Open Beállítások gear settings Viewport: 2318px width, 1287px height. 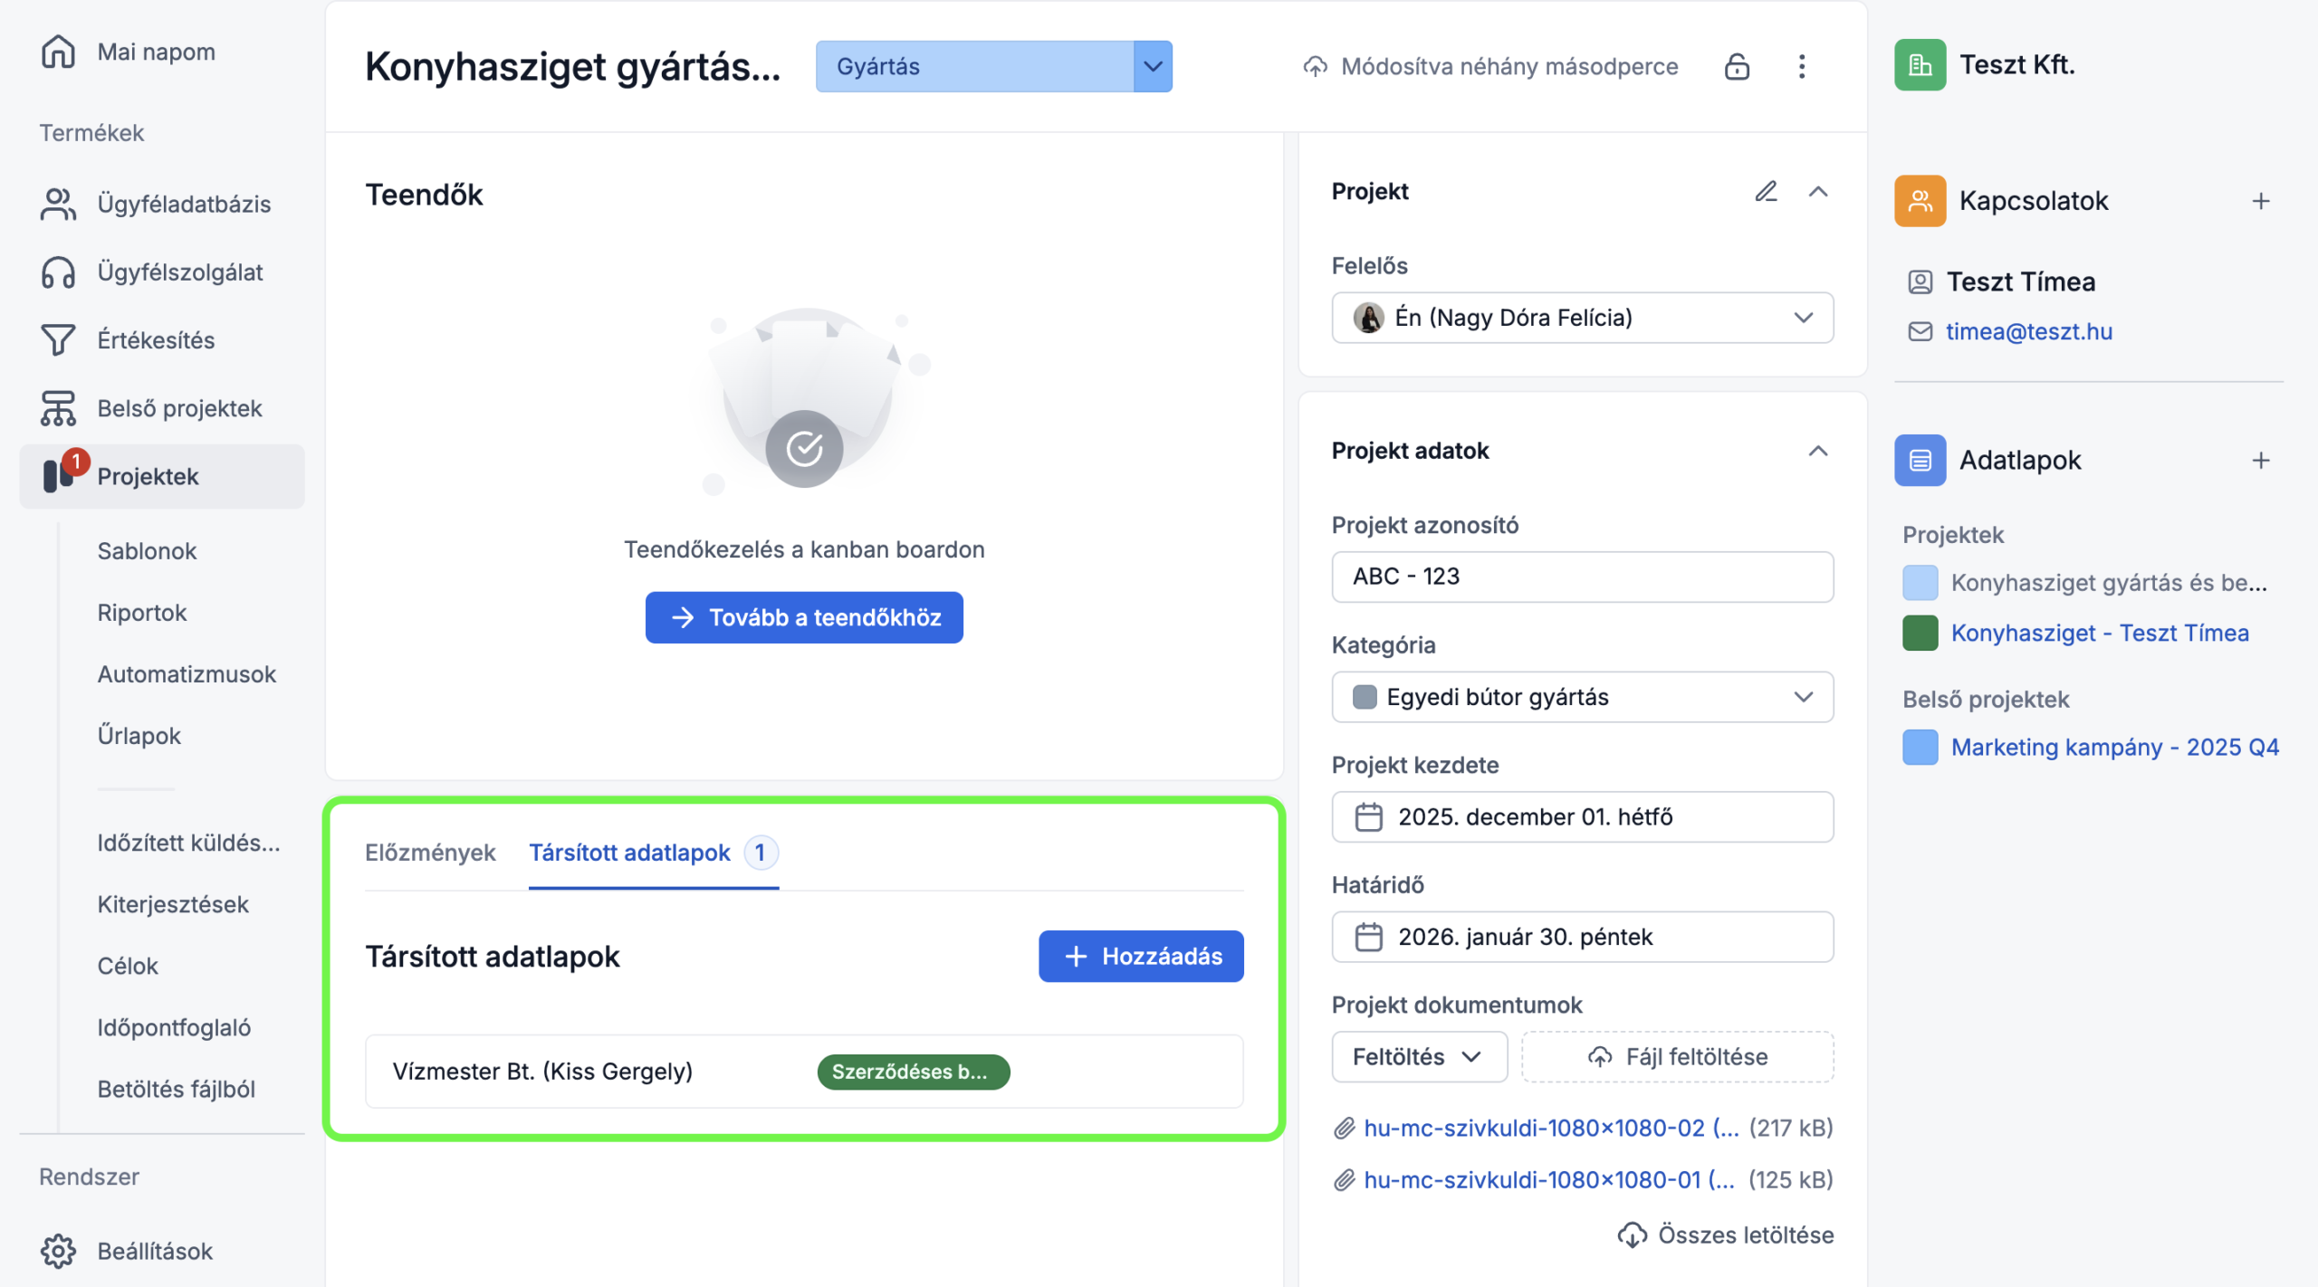point(58,1251)
